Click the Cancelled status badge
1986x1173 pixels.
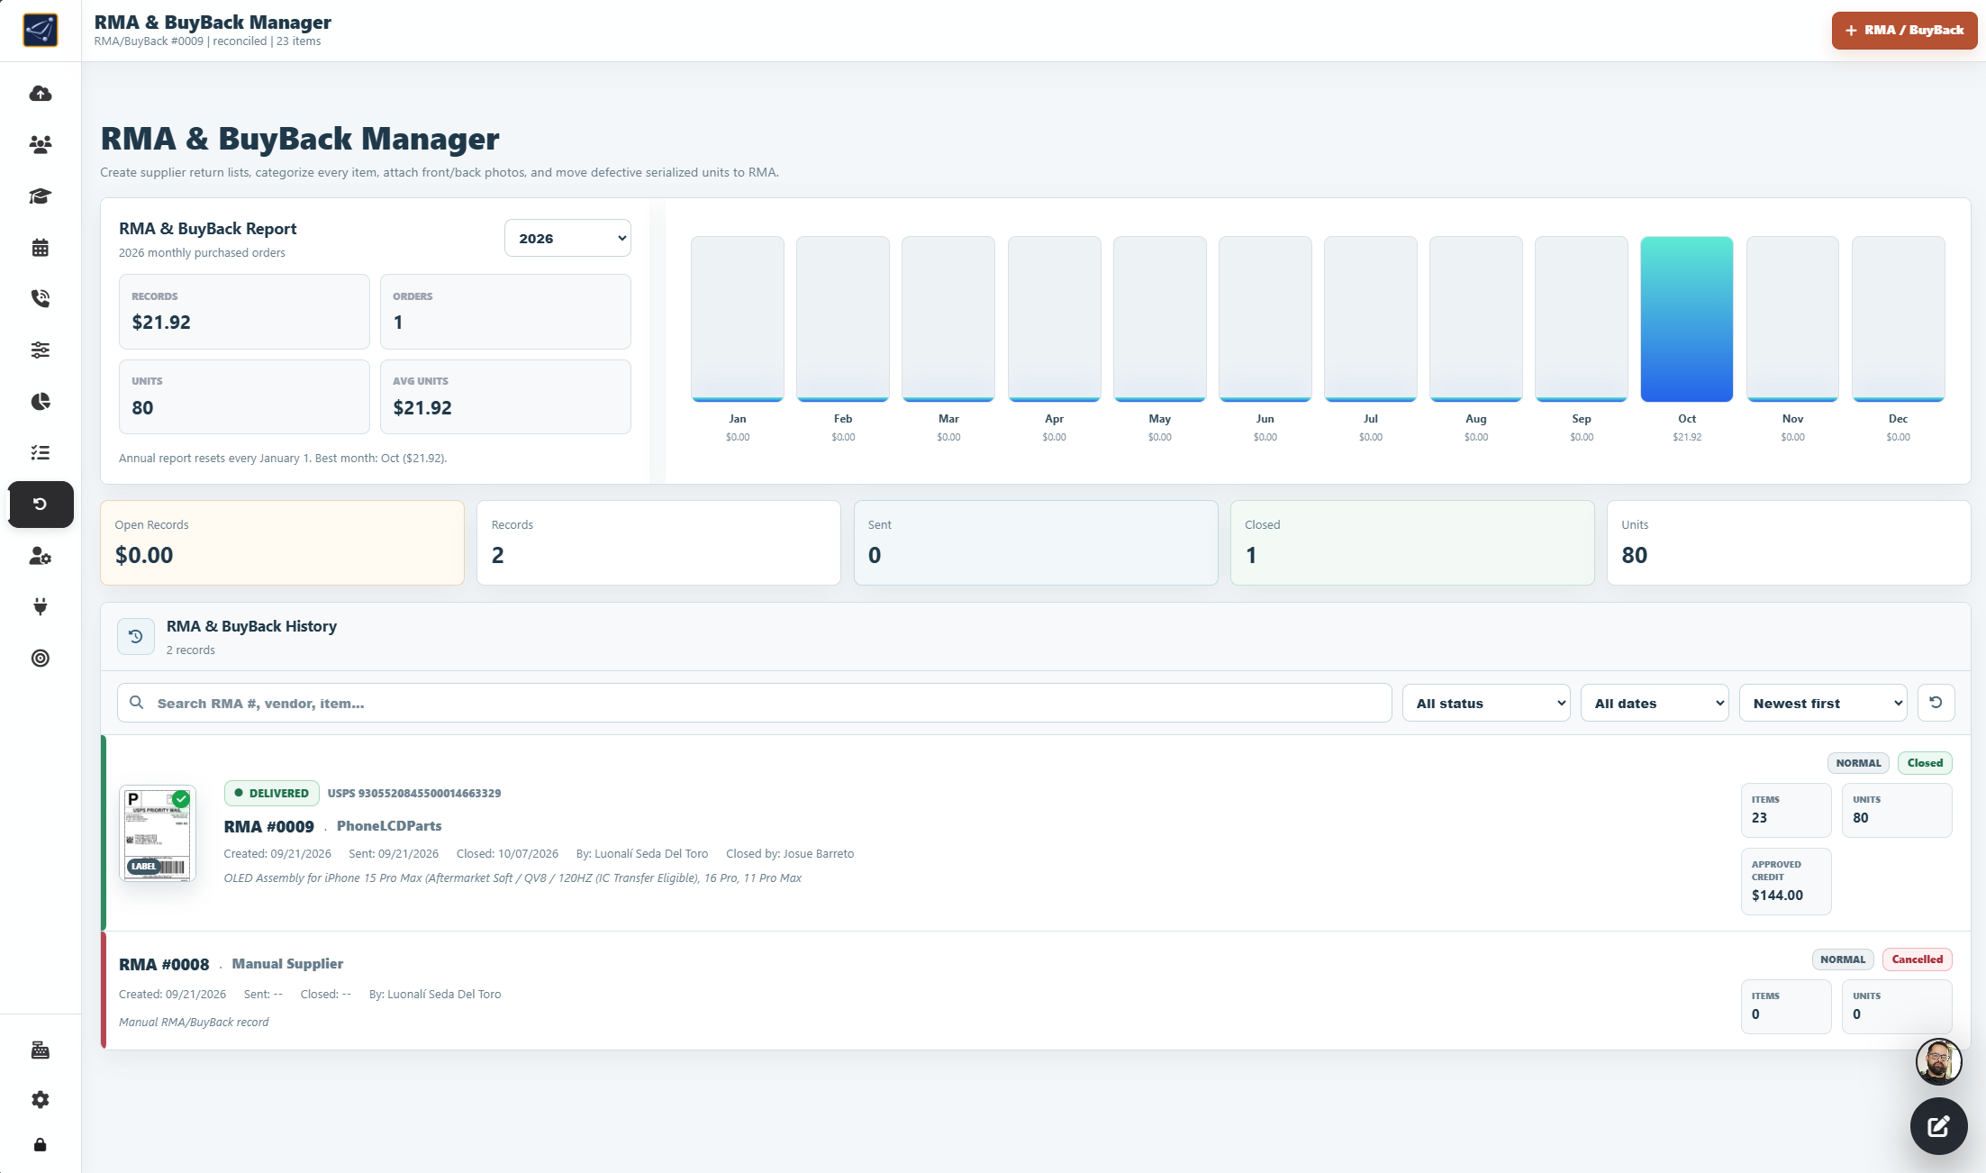[1917, 959]
